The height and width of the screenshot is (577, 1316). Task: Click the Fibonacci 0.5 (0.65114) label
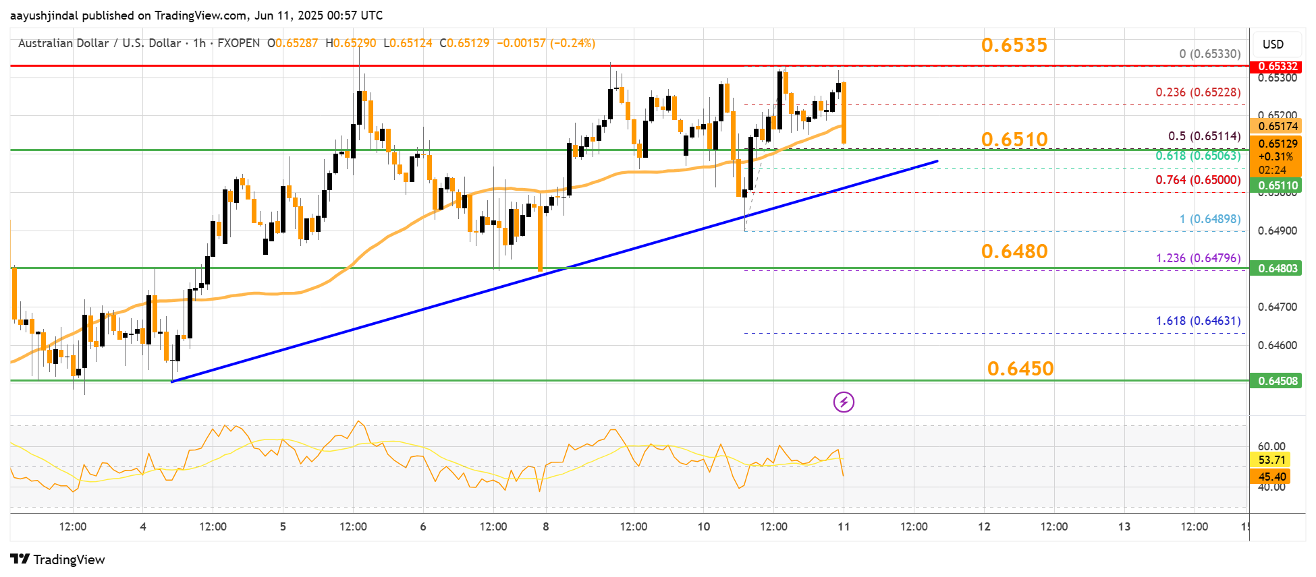pyautogui.click(x=1205, y=136)
